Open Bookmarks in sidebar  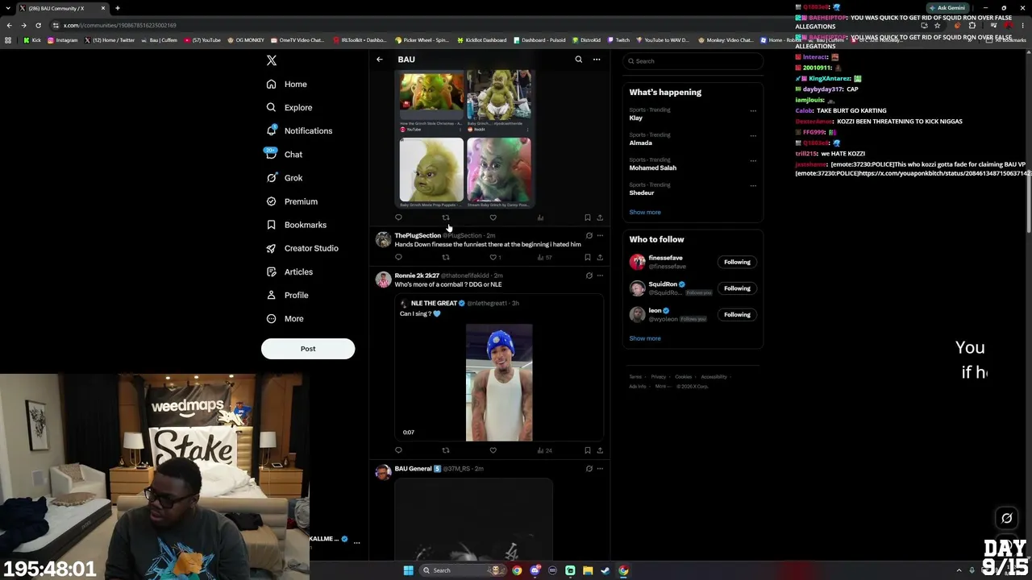click(x=296, y=225)
